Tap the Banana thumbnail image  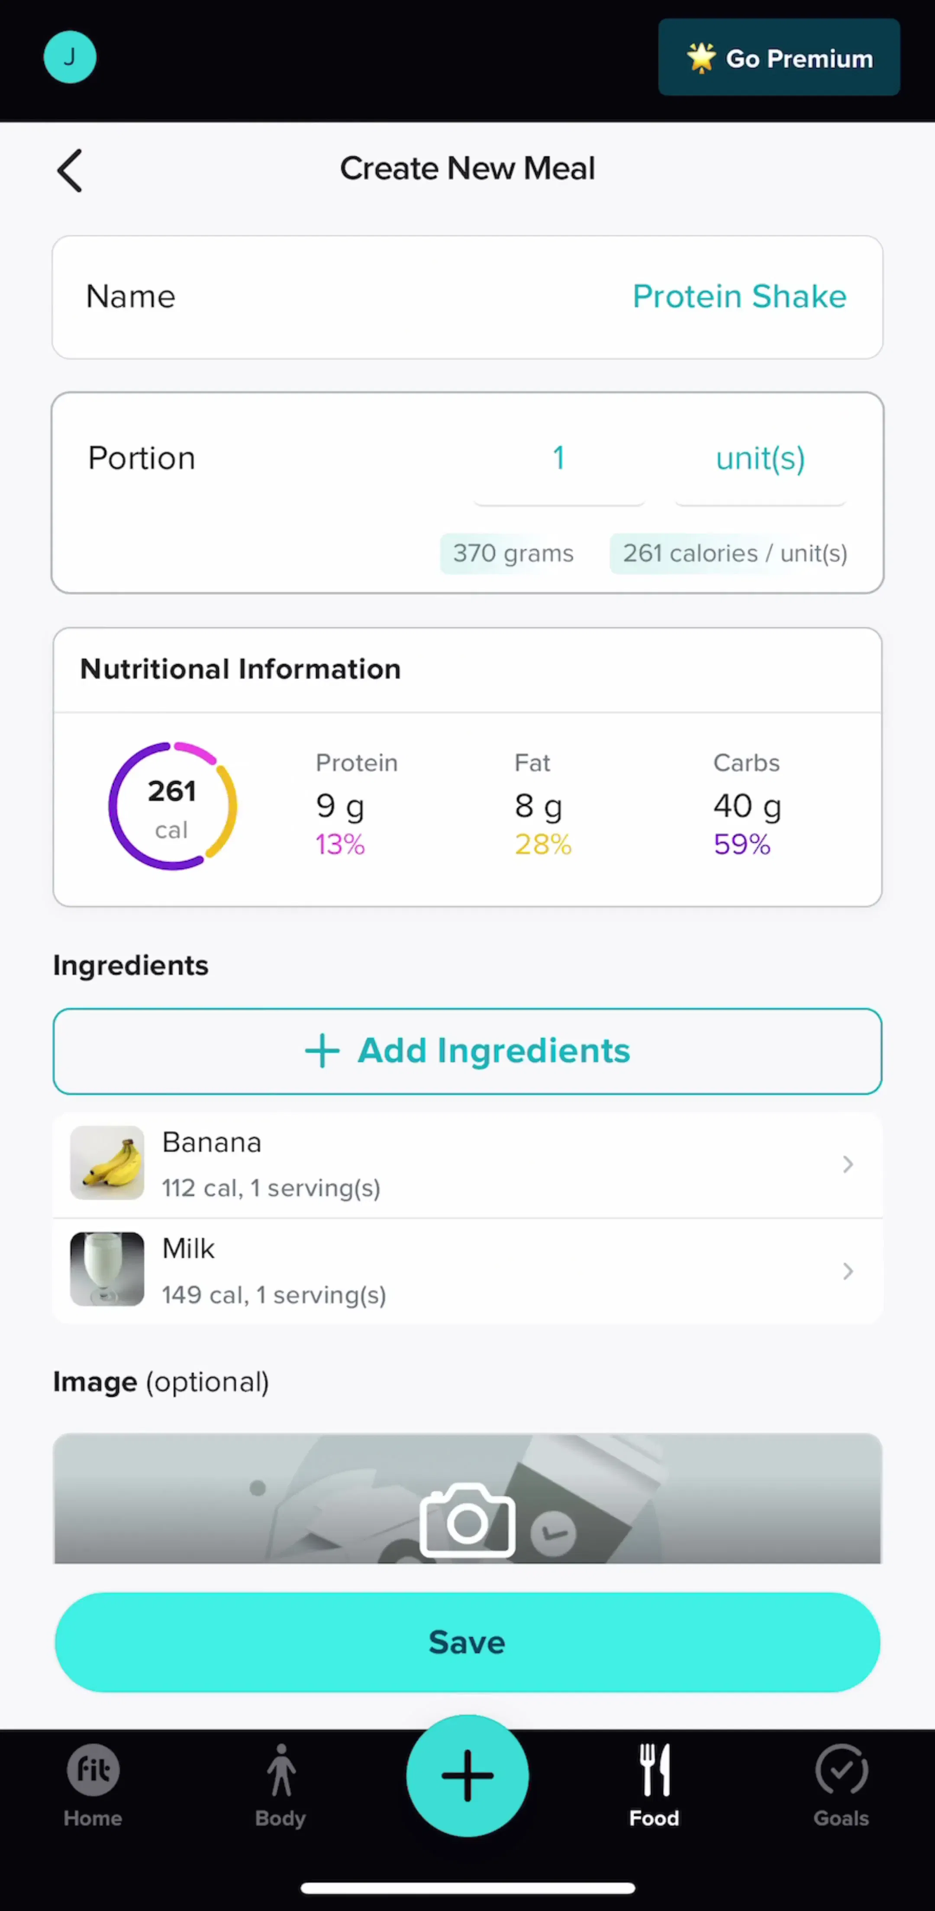point(107,1162)
